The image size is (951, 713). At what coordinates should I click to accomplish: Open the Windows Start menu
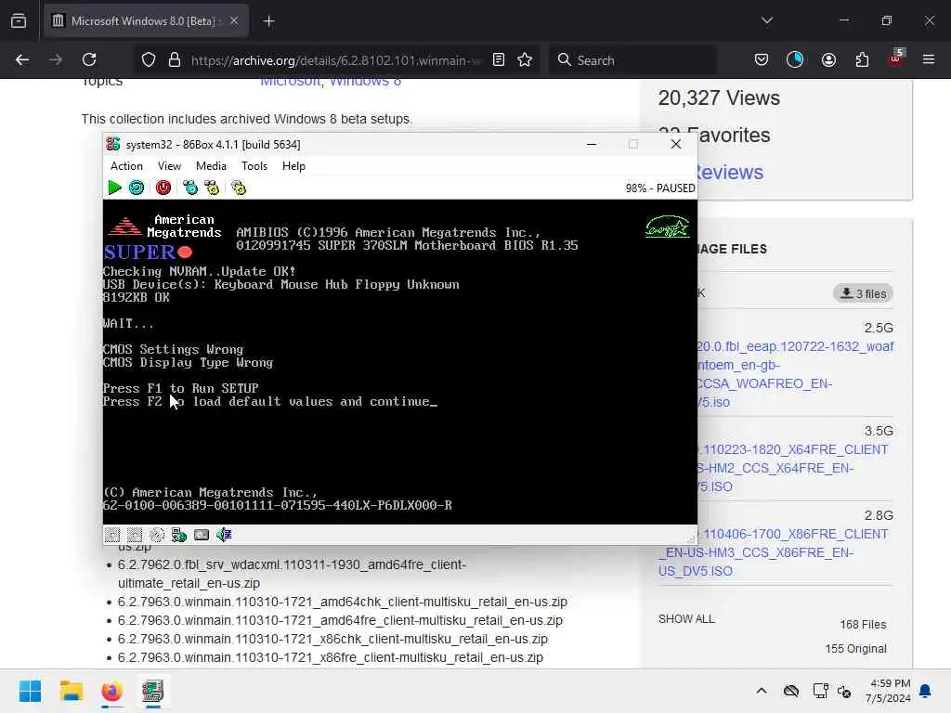tap(31, 691)
